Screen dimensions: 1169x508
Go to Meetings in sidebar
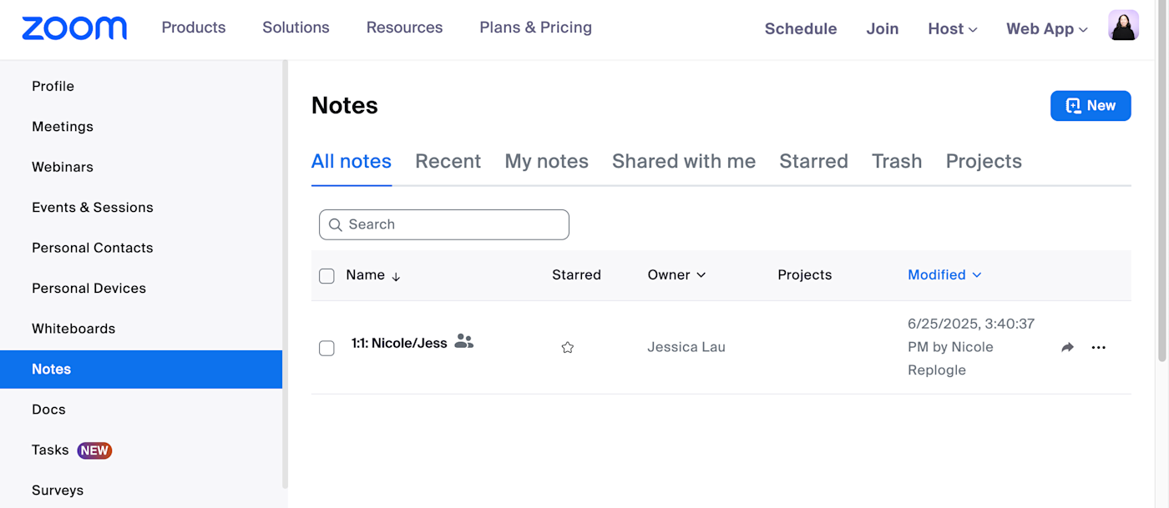63,127
